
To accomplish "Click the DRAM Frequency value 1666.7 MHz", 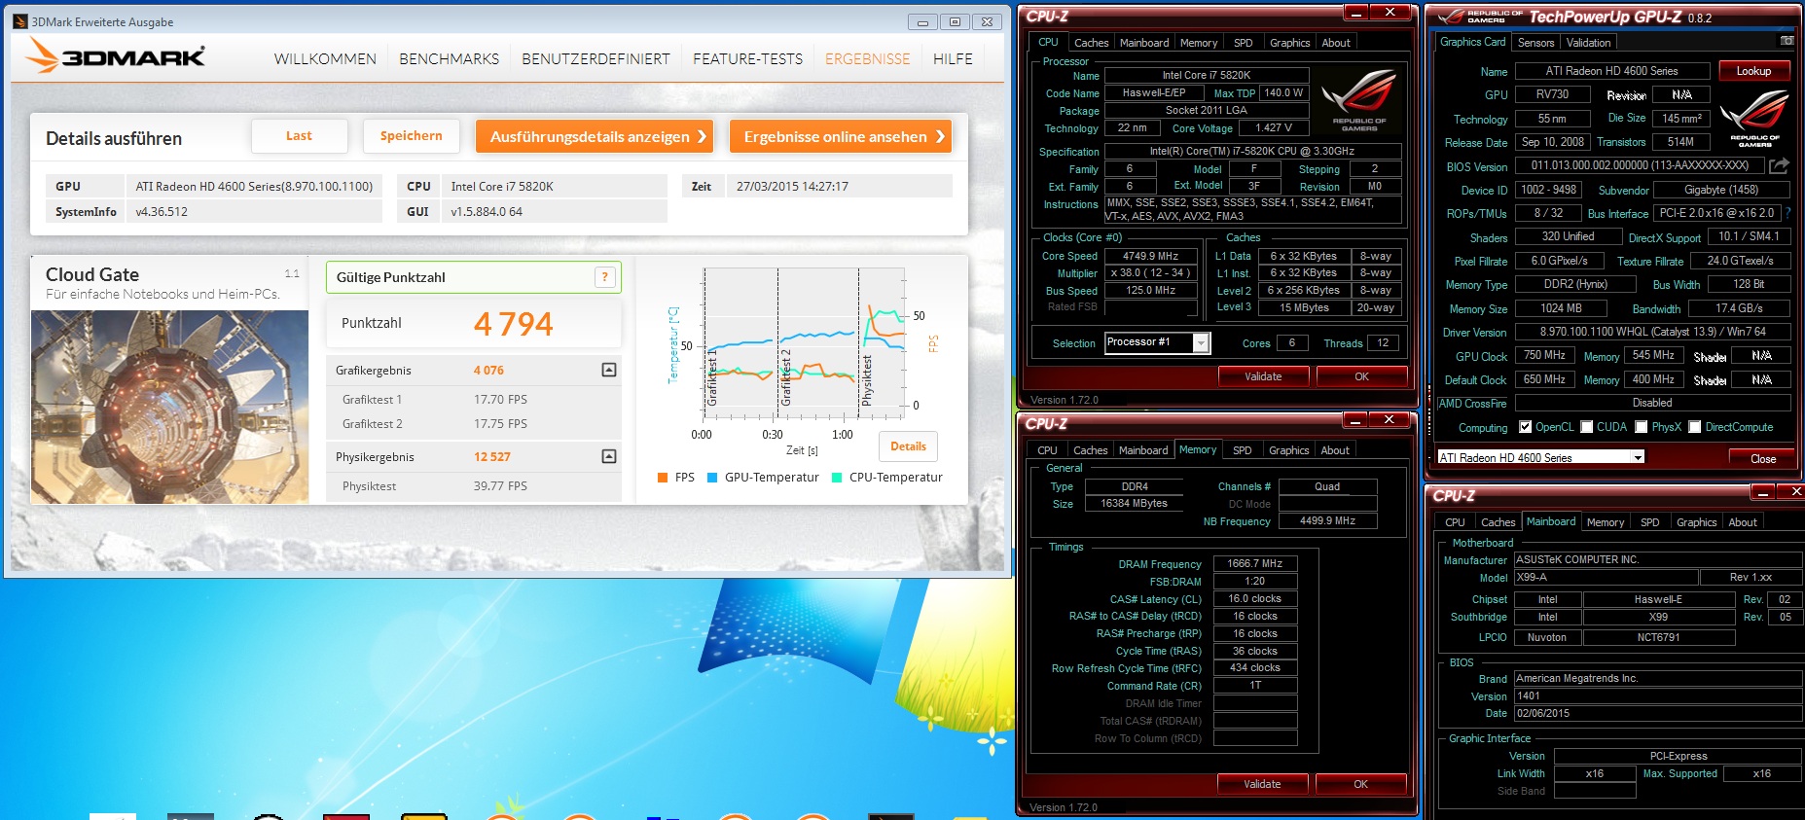I will pos(1255,563).
